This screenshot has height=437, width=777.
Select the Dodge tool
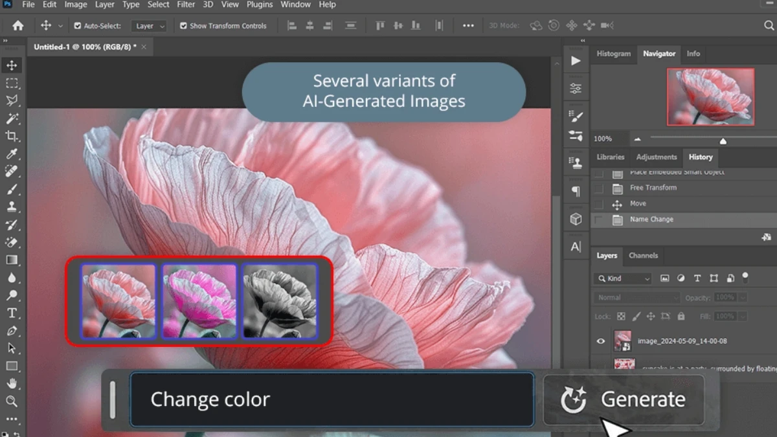[x=12, y=295]
